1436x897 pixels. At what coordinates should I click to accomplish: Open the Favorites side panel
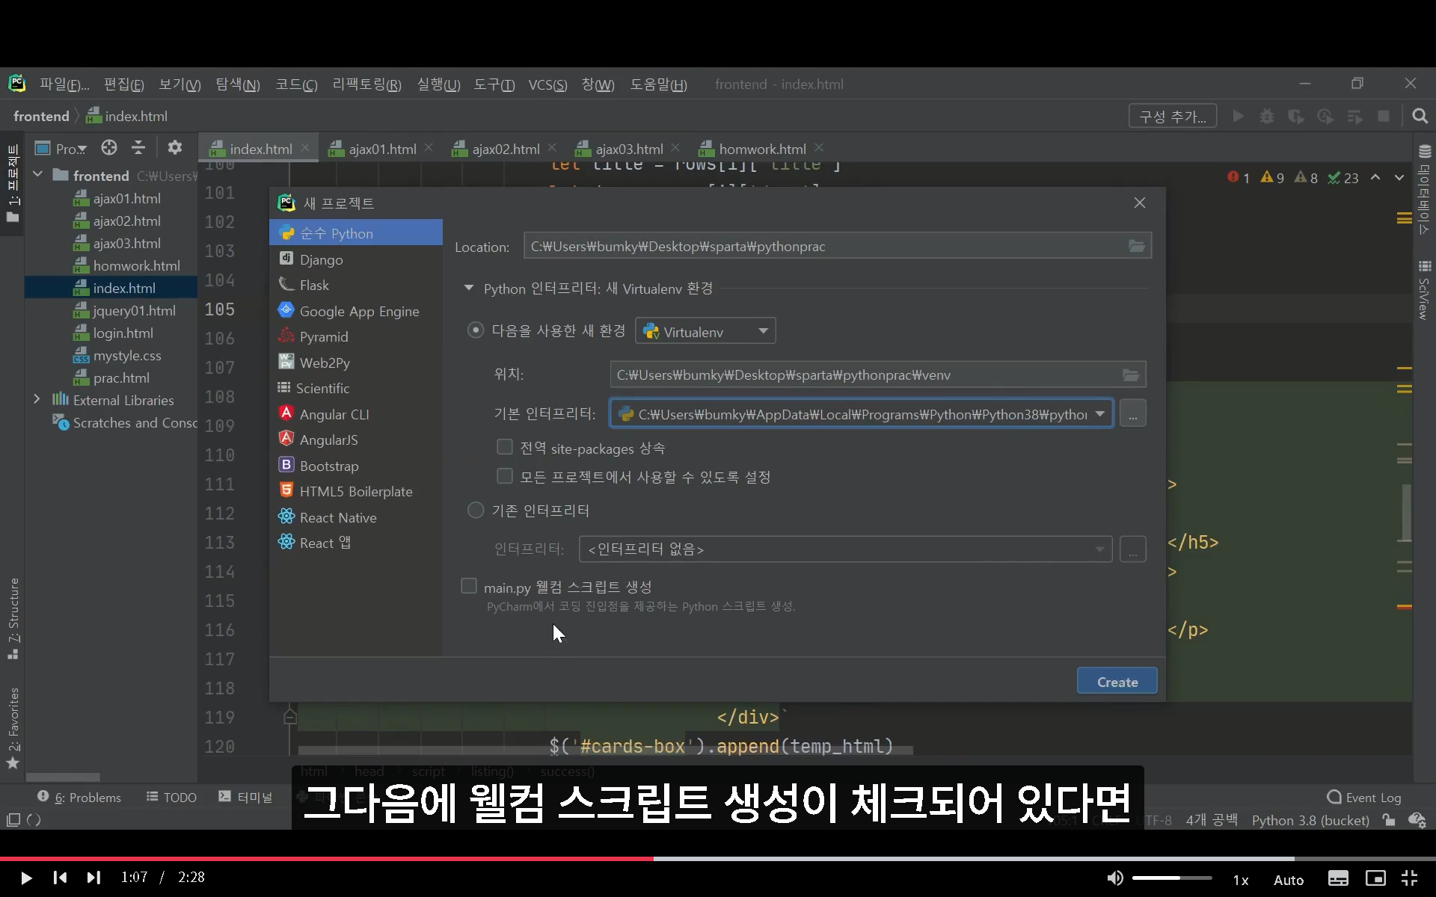coord(13,728)
